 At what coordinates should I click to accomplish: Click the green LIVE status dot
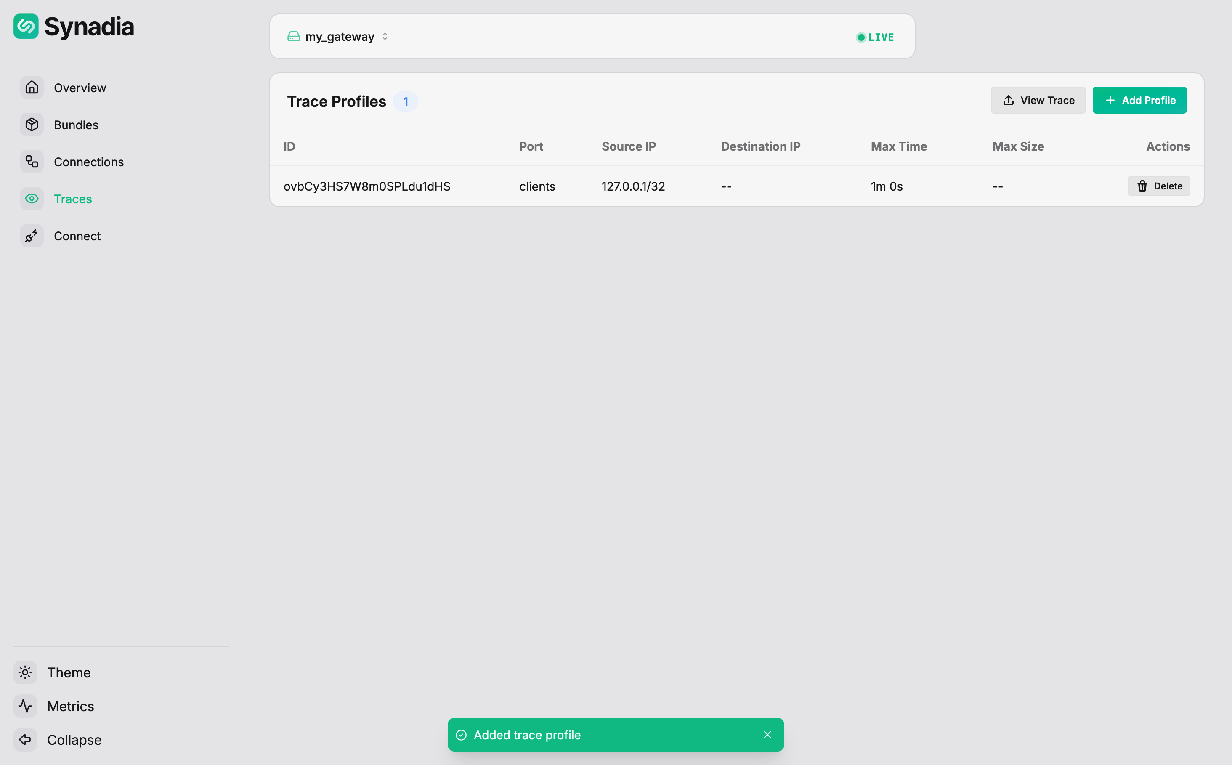[861, 37]
